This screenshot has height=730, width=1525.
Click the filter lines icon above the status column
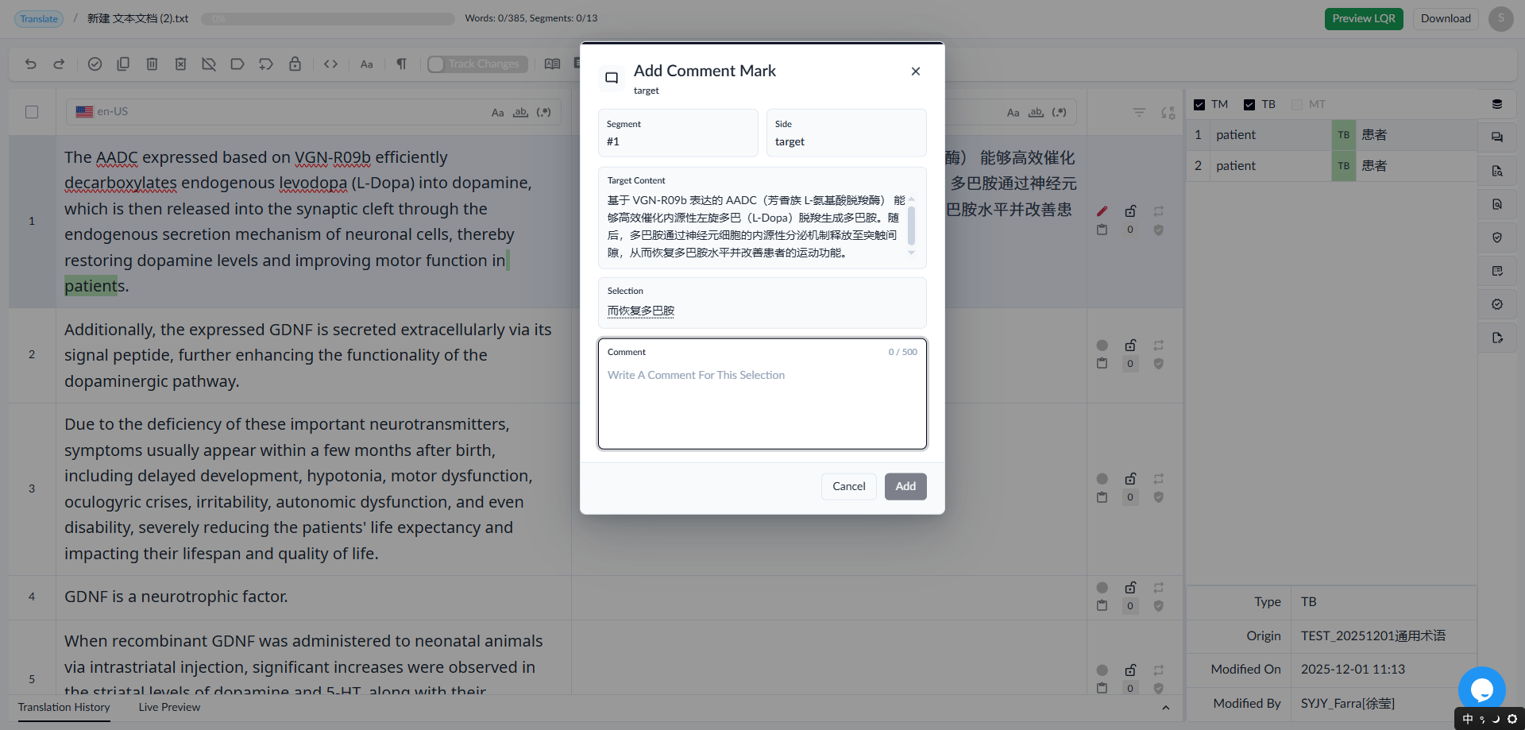pyautogui.click(x=1139, y=113)
